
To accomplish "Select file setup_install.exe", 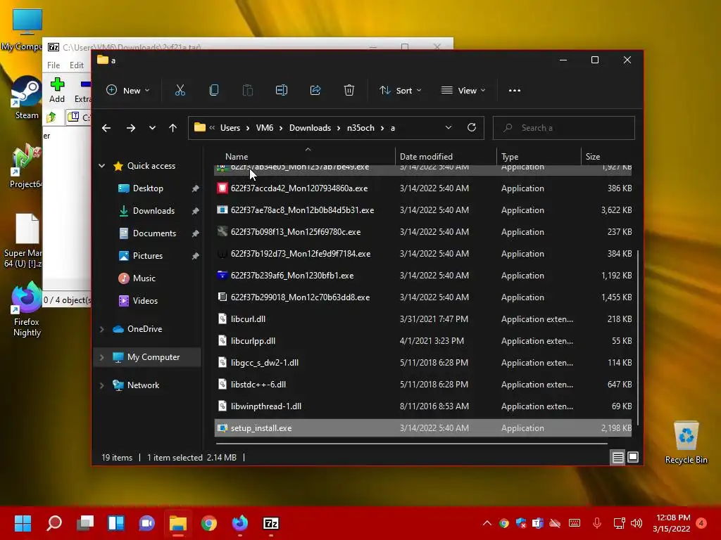I will coord(422,428).
